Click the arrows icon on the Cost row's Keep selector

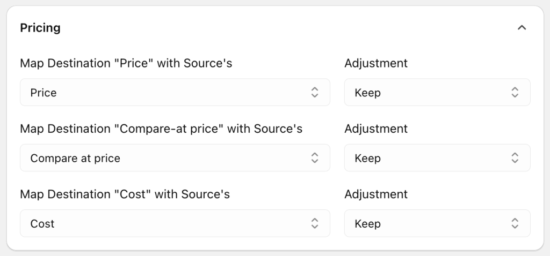515,223
